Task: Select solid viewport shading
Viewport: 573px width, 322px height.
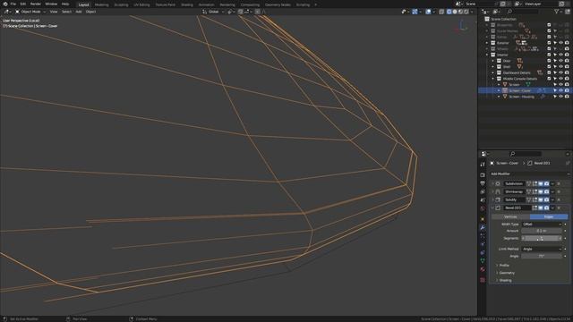Action: pos(455,12)
